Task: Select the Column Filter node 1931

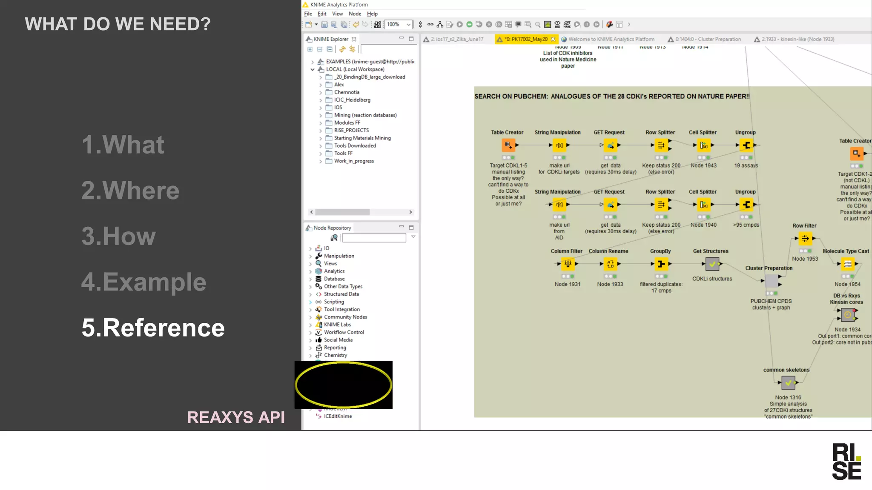Action: tap(568, 264)
